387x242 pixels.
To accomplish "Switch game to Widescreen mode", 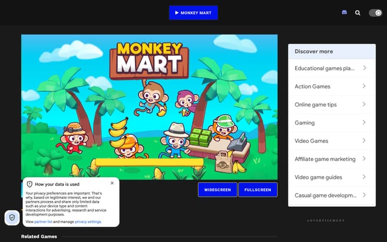I will 218,189.
